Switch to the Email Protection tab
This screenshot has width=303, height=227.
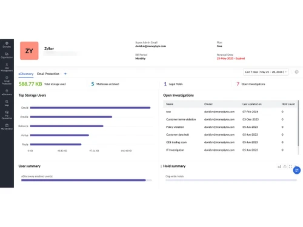click(x=48, y=74)
